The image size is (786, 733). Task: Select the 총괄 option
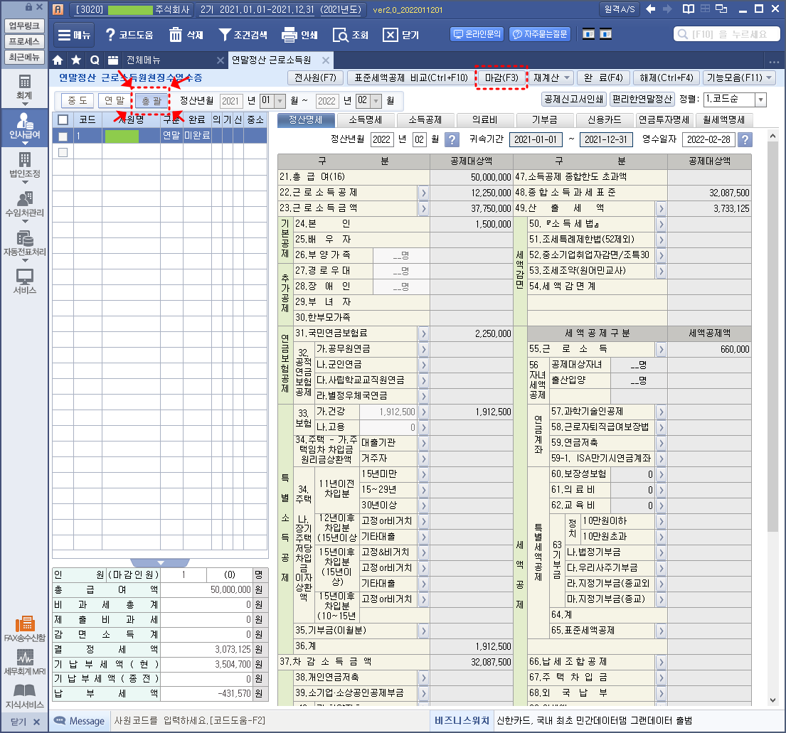tap(152, 101)
